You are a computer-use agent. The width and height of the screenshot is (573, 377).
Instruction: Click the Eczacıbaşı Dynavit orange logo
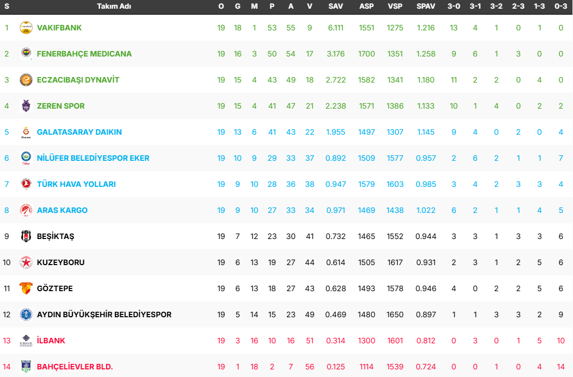[x=26, y=80]
